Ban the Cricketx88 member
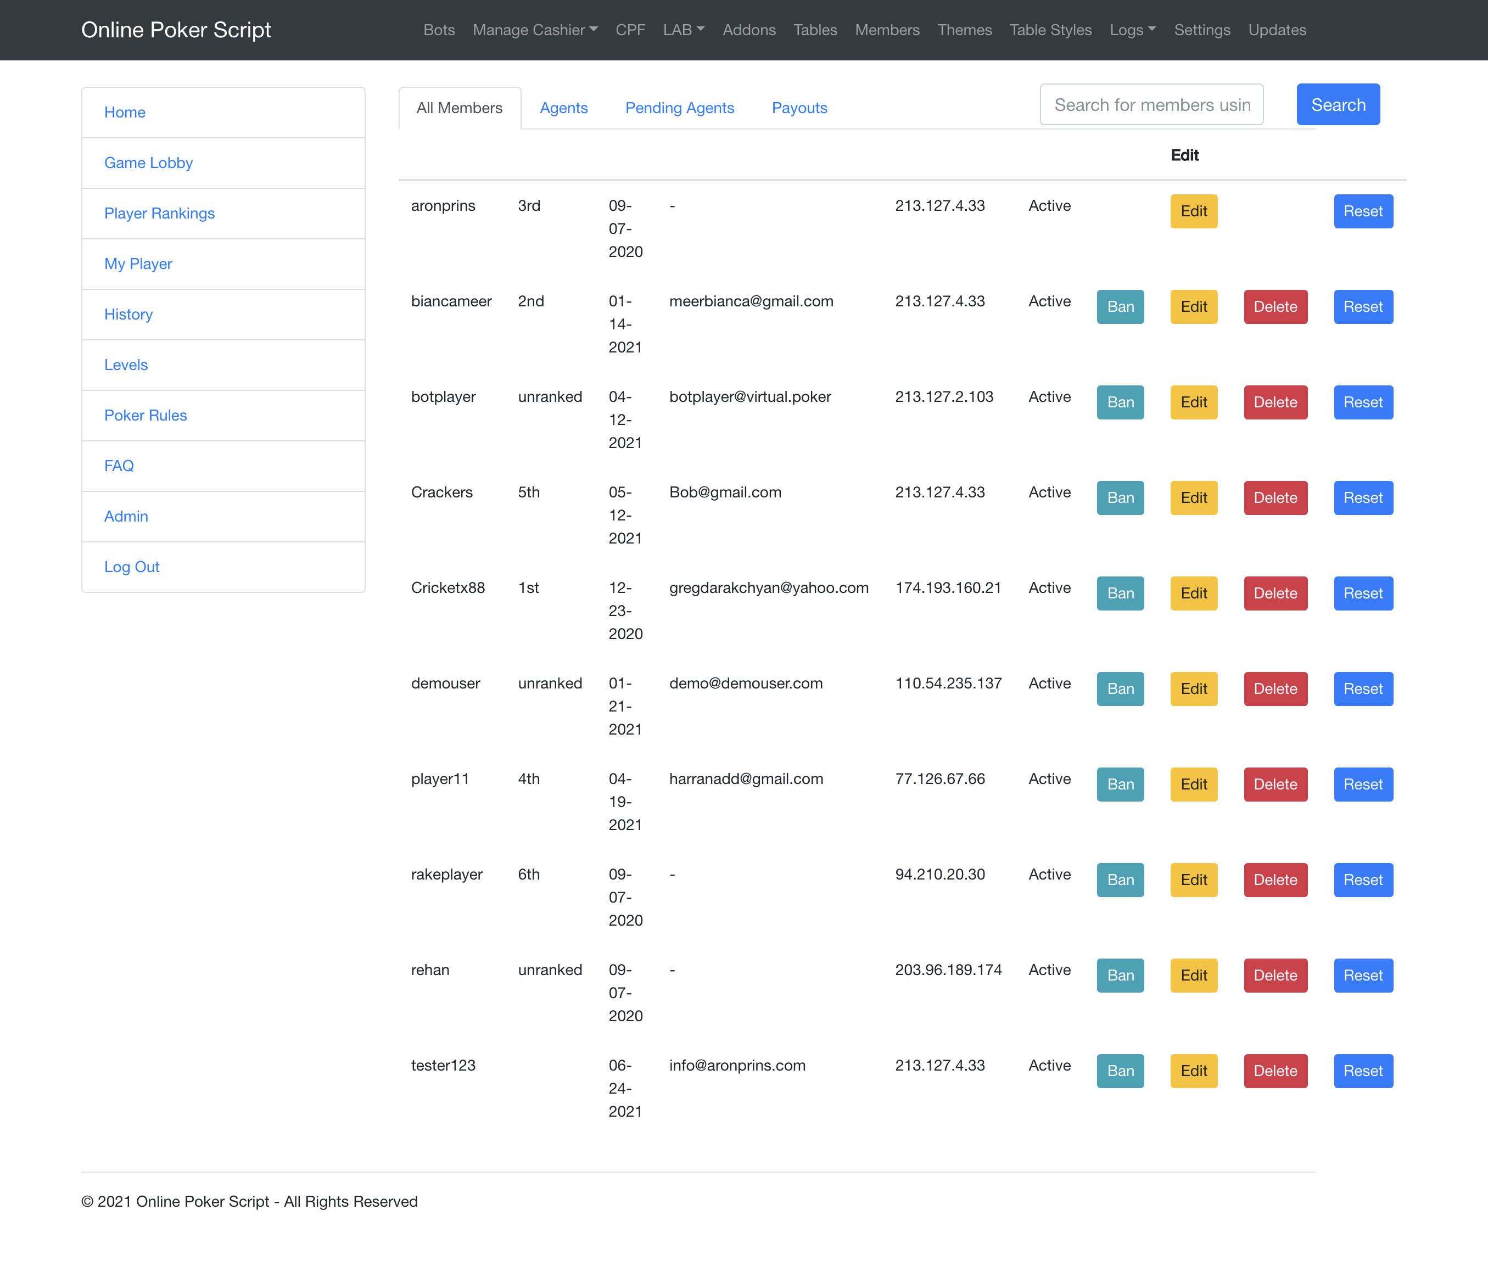1488x1277 pixels. pyautogui.click(x=1120, y=593)
